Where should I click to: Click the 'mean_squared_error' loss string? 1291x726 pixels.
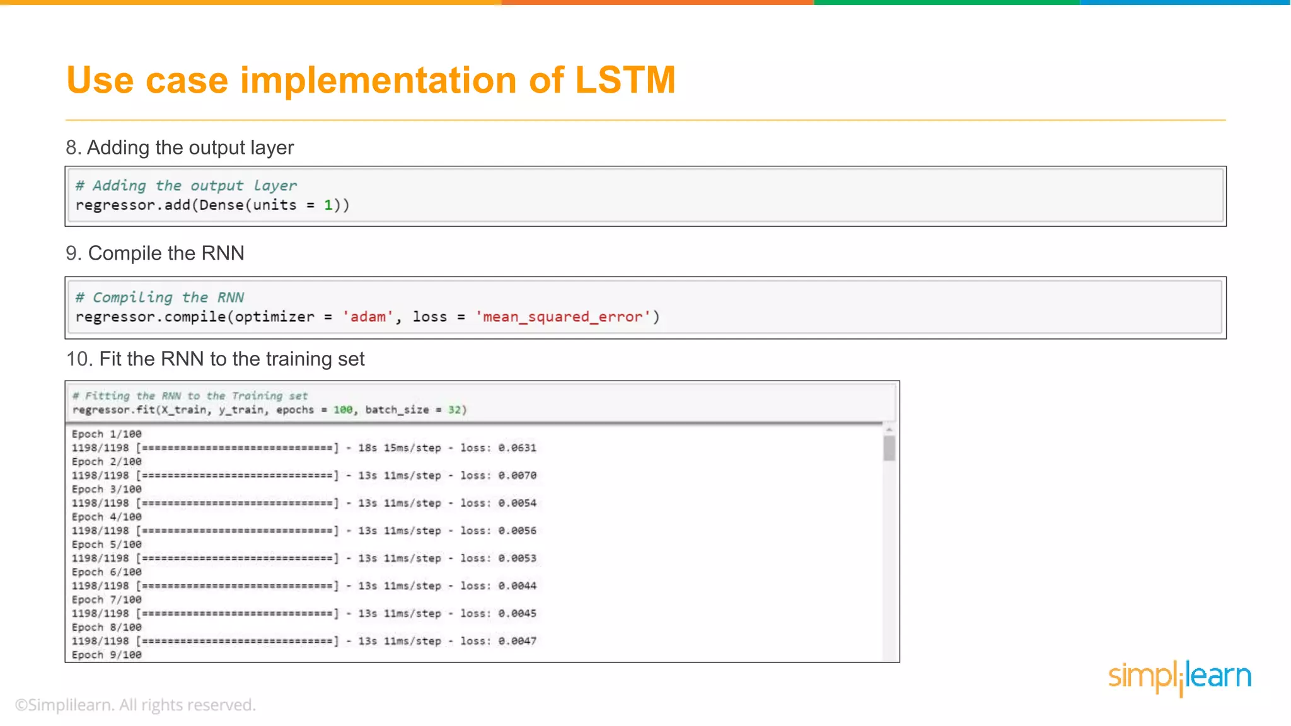[x=563, y=316]
